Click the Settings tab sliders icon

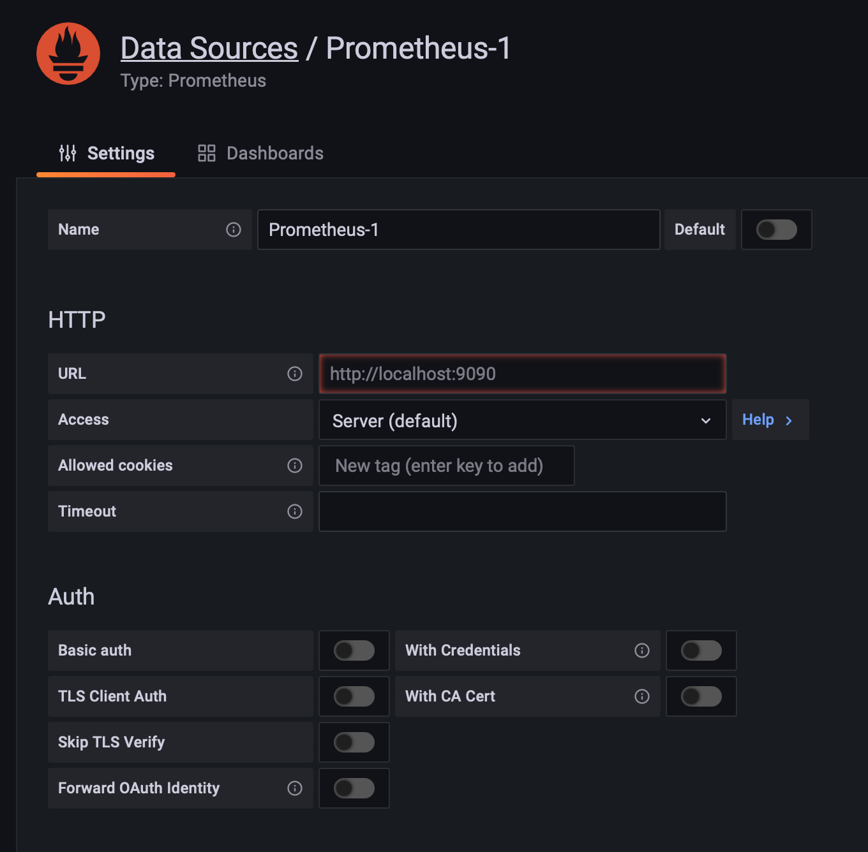point(68,153)
